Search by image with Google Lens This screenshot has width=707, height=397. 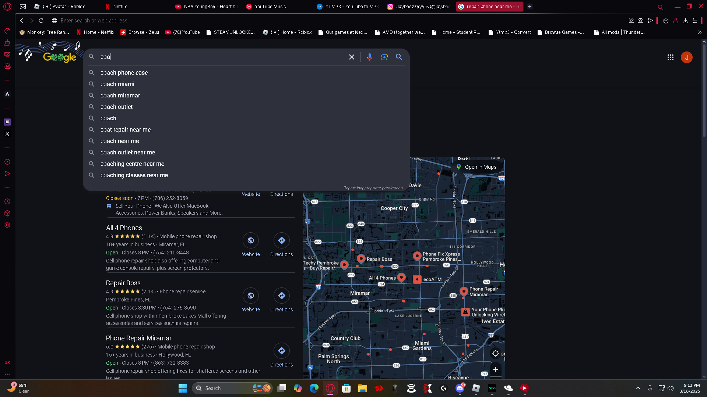pos(384,57)
